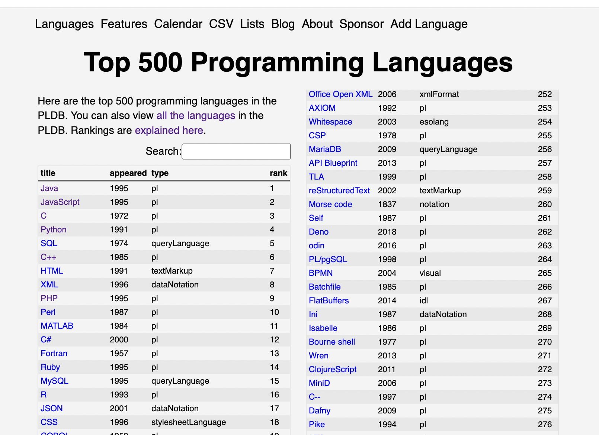Viewport: 599px width, 435px height.
Task: Open the Ini format link
Action: (x=313, y=315)
